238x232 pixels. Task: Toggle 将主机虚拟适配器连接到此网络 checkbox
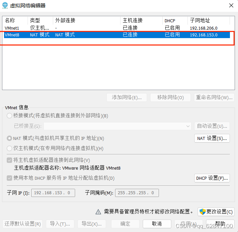click(x=9, y=160)
